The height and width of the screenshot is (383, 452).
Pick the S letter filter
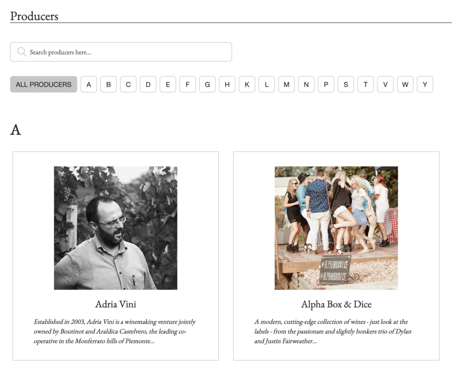(x=346, y=84)
